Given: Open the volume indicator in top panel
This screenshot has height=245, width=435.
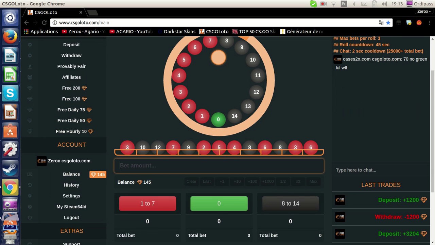Looking at the screenshot, I should coord(384,4).
